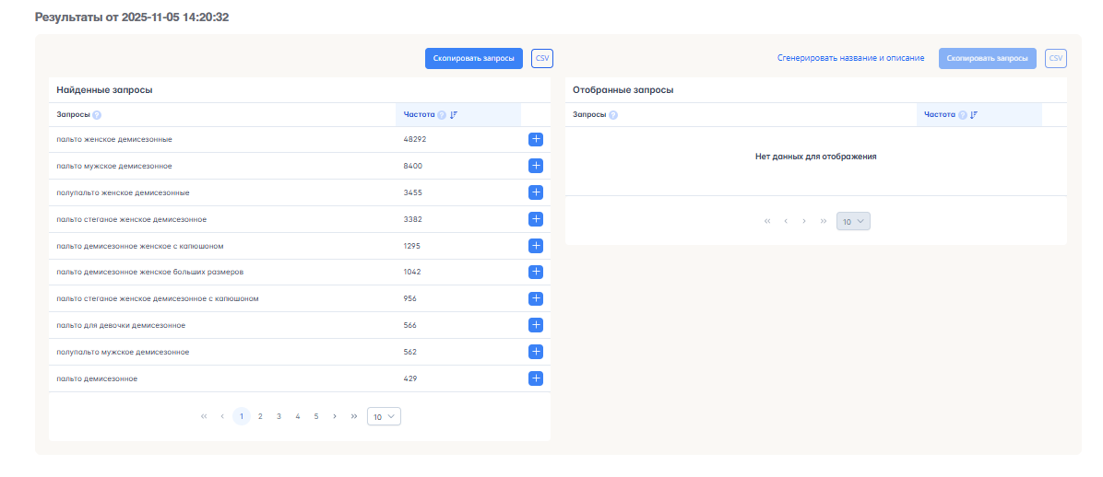The height and width of the screenshot is (477, 1103).
Task: Click 'Сгенерировать название и описание' link
Action: [x=850, y=58]
